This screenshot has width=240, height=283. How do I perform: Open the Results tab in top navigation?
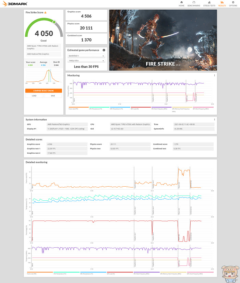[222, 4]
